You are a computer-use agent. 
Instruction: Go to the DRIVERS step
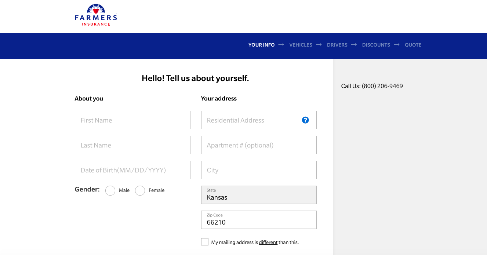point(337,44)
